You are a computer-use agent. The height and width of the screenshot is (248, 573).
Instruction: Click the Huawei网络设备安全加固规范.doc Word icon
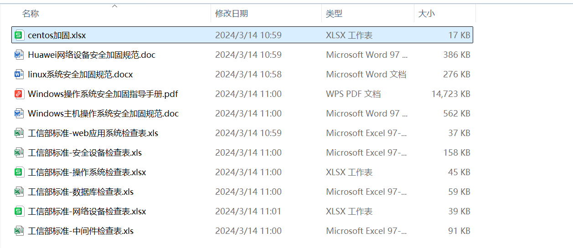click(x=19, y=55)
